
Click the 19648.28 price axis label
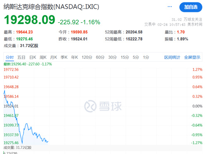pos(11,87)
